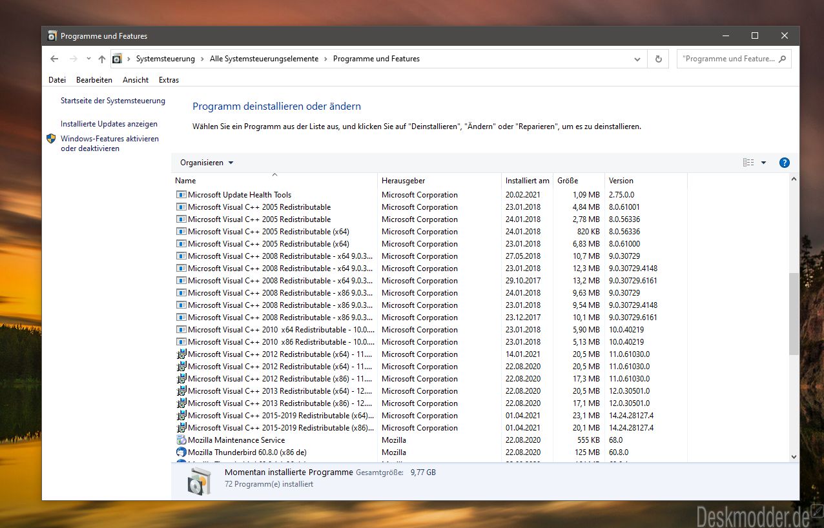
Task: Select Microsoft Update Health Tools entry
Action: [240, 195]
